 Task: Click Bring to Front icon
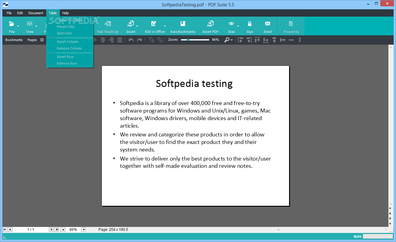pos(152,40)
